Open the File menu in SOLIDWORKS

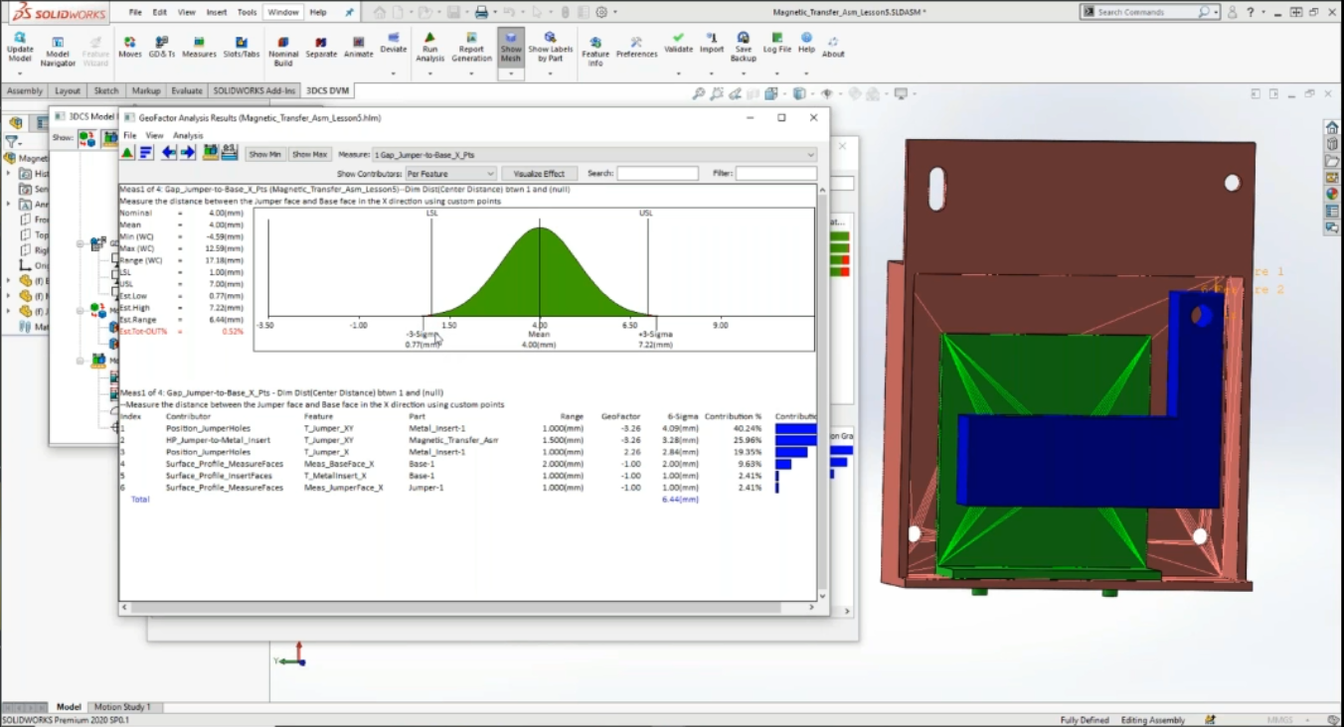(x=135, y=12)
